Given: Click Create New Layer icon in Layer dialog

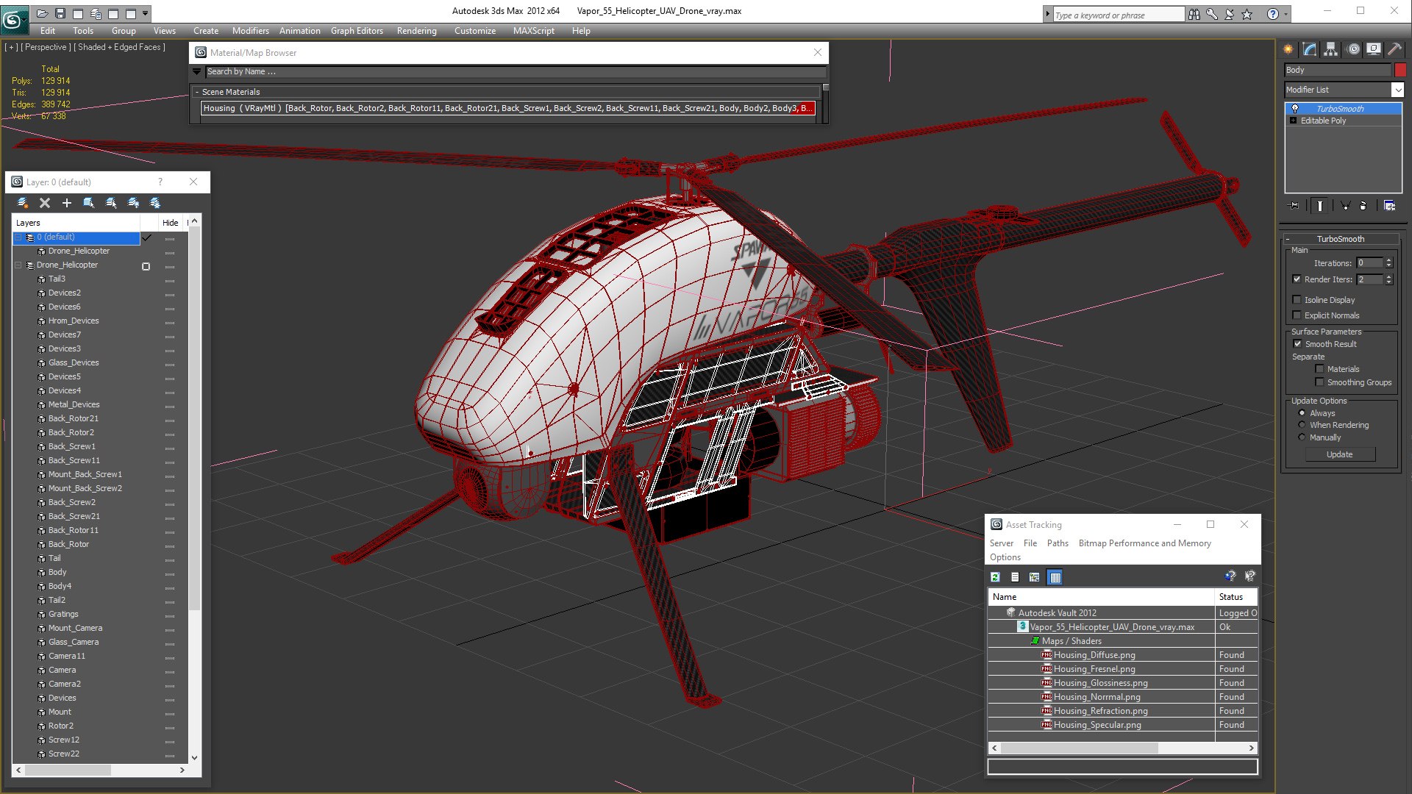Looking at the screenshot, I should pos(23,203).
